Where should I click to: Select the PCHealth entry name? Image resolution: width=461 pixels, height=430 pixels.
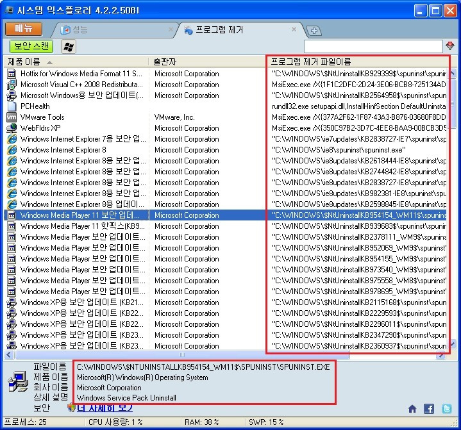(35, 106)
